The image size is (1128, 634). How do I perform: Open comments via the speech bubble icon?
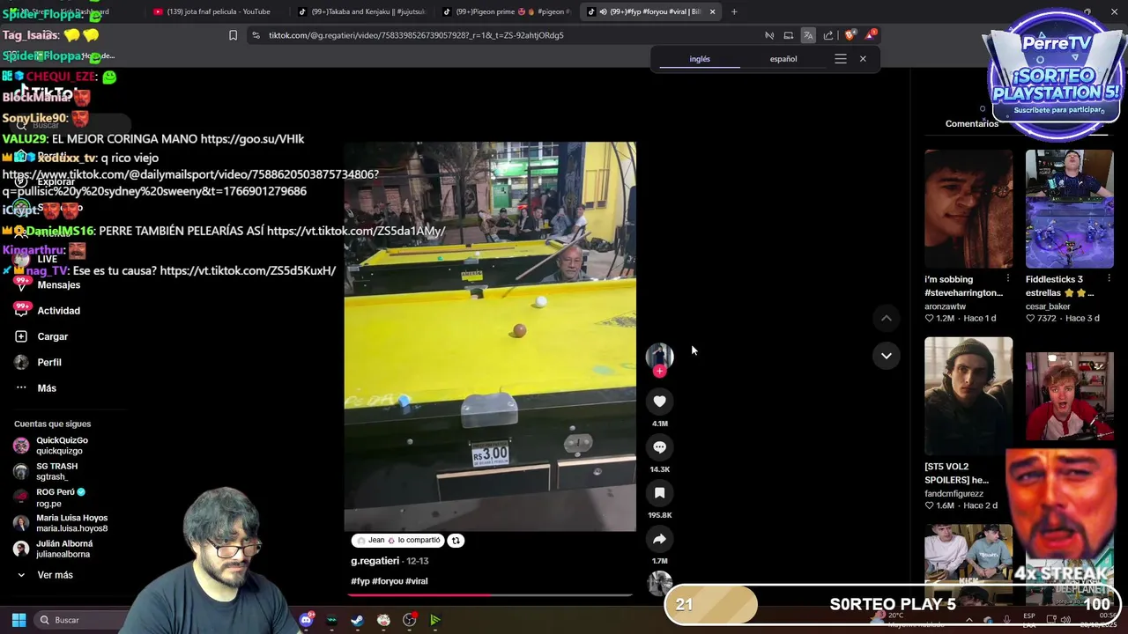659,447
